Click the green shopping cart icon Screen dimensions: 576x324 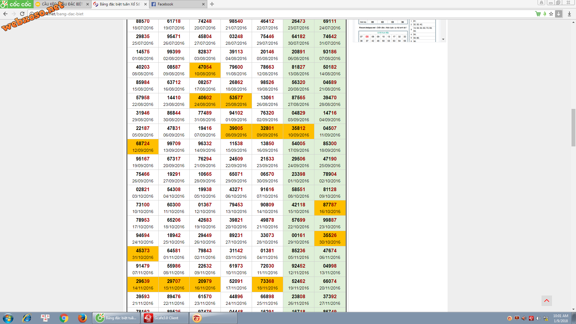538,14
